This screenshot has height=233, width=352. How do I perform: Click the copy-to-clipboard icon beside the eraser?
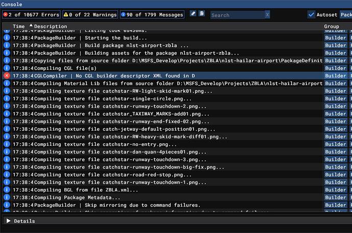pyautogui.click(x=201, y=14)
